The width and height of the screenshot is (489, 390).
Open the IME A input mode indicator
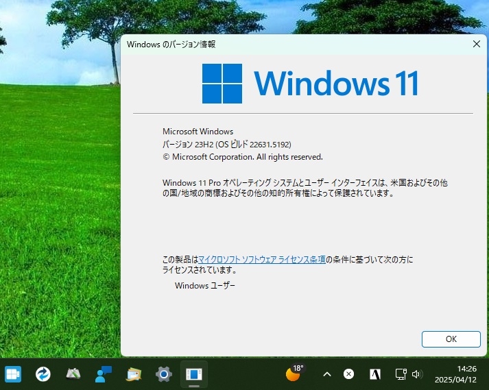point(375,374)
